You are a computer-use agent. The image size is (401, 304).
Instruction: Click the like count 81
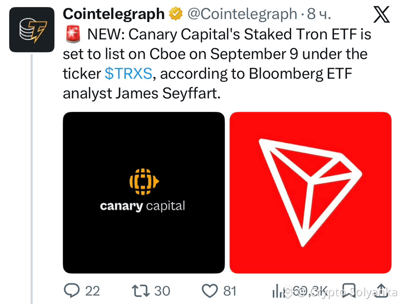click(x=230, y=291)
